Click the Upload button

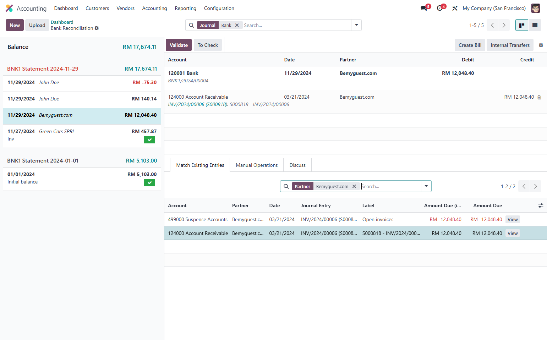37,25
